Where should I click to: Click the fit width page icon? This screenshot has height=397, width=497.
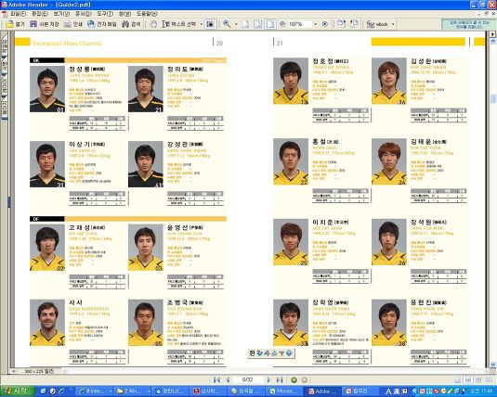click(270, 24)
